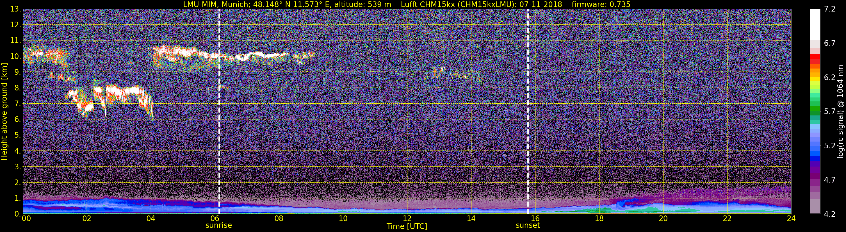Click the y-axis tick label '6.'
Image resolution: width=846 pixels, height=232 pixels.
tap(17, 120)
